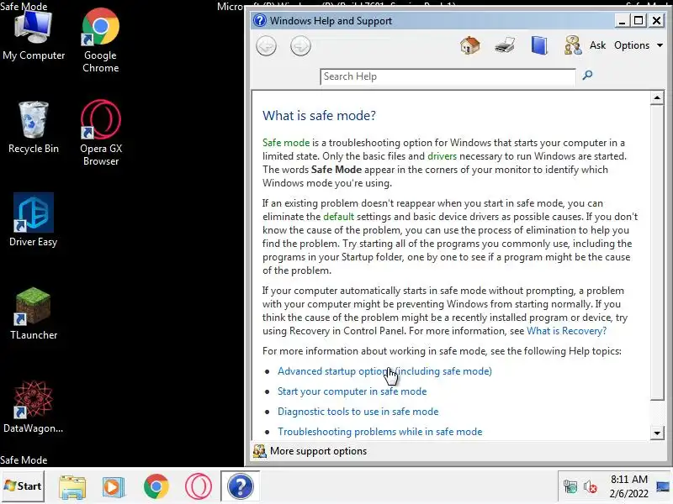673x504 pixels.
Task: Minimize the Windows Help and Support window
Action: pos(622,20)
